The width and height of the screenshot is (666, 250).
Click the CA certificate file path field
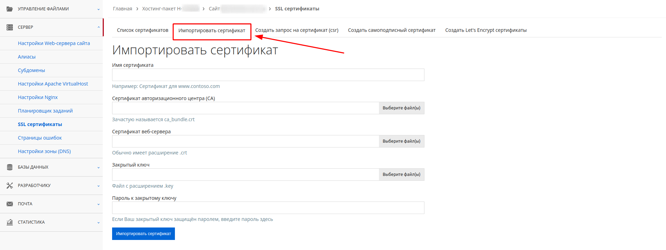[x=245, y=108]
